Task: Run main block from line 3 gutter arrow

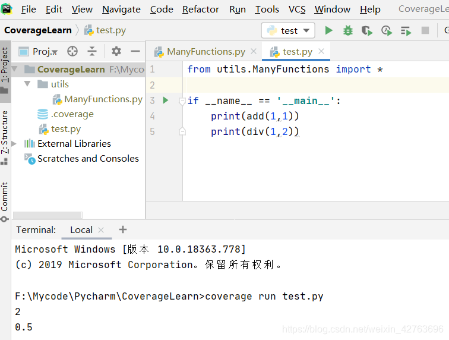Action: point(166,100)
